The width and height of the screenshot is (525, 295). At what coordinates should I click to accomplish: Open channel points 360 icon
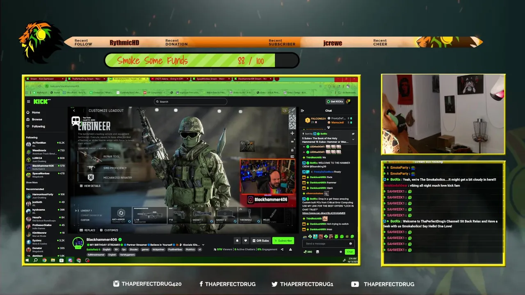pyautogui.click(x=308, y=252)
